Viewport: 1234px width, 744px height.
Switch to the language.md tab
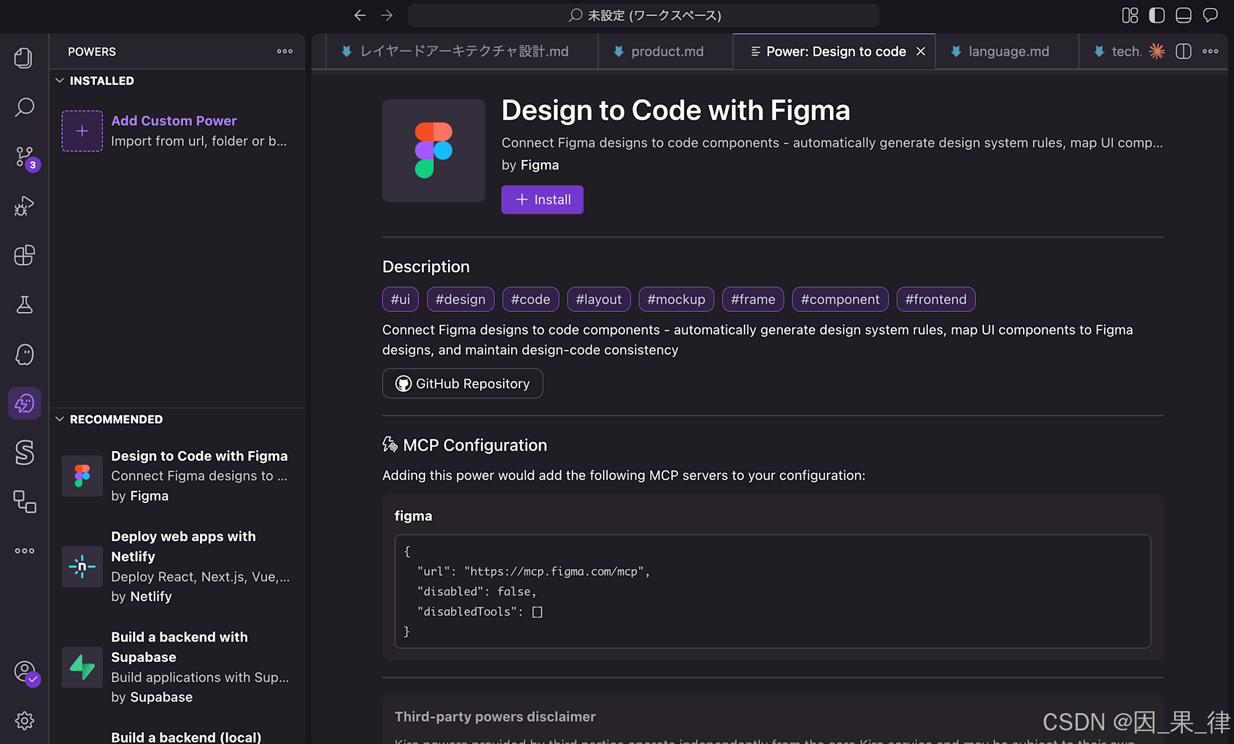click(x=1008, y=51)
